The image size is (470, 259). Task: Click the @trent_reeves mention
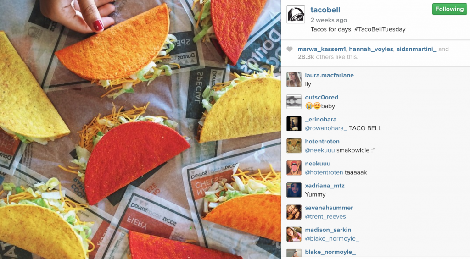[x=325, y=216]
